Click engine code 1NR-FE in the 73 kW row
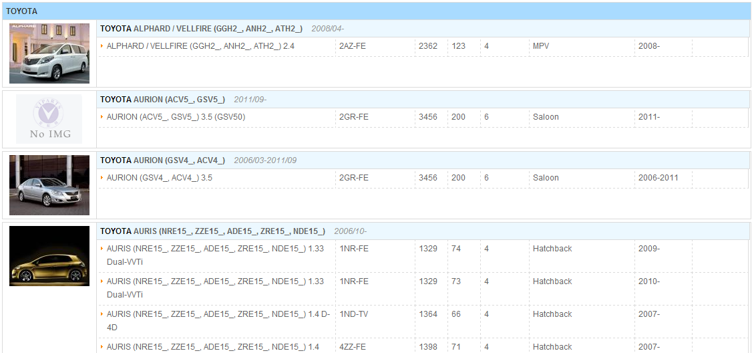Viewport: 754px width, 353px height. 354,281
